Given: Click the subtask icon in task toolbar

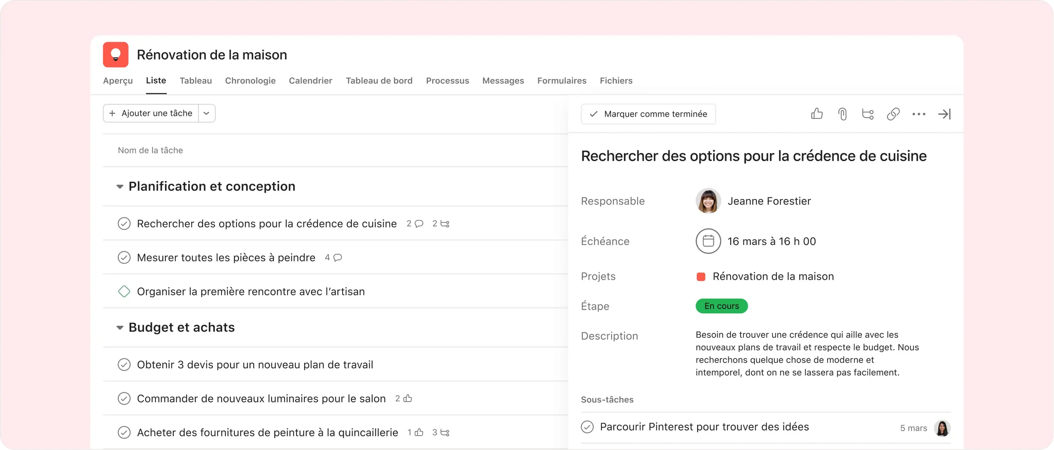Looking at the screenshot, I should point(868,114).
